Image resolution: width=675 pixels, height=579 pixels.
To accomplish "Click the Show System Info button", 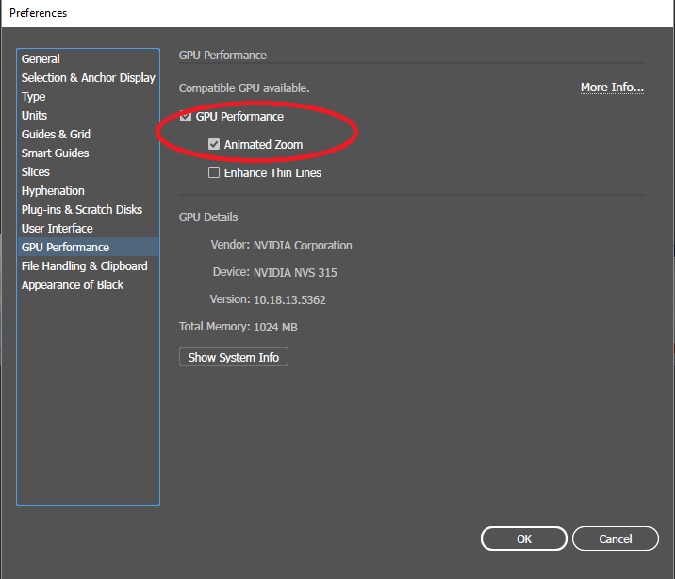I will point(234,357).
